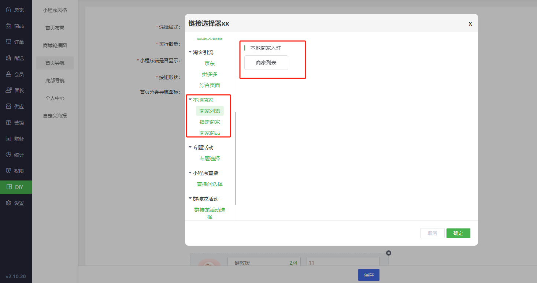This screenshot has width=537, height=283.
Task: Click the green 确定 confirm button
Action: coord(458,233)
